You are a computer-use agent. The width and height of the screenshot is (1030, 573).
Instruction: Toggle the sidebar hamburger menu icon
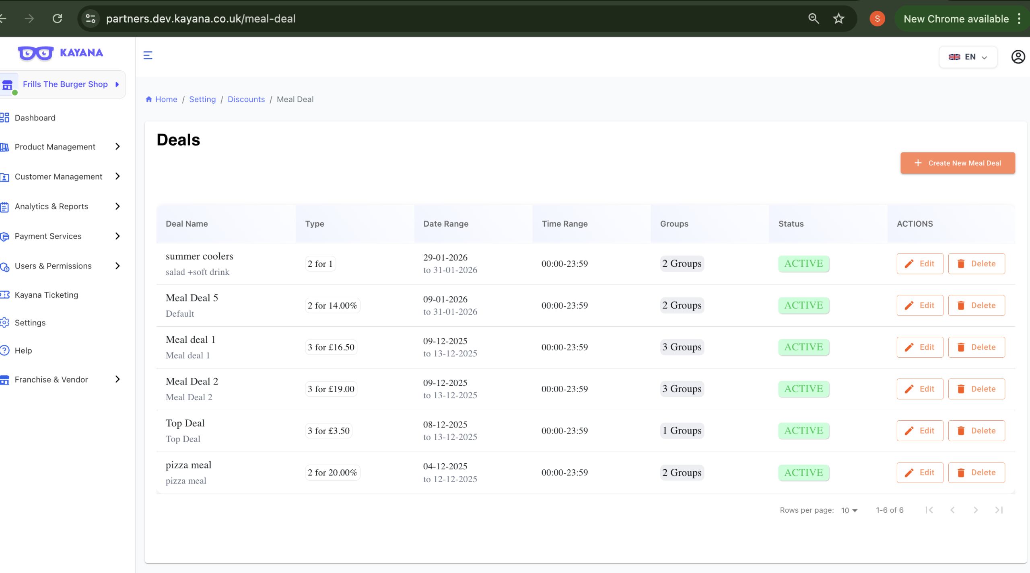(148, 55)
